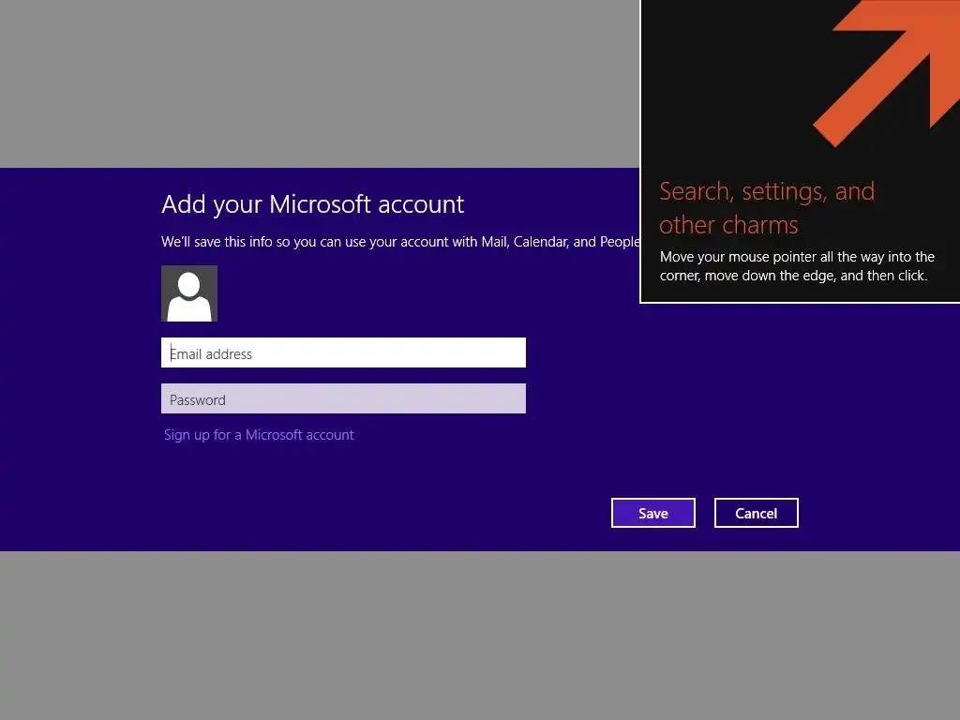The height and width of the screenshot is (720, 960).
Task: Click the 'Search, settings, and other charms' title
Action: [x=767, y=208]
